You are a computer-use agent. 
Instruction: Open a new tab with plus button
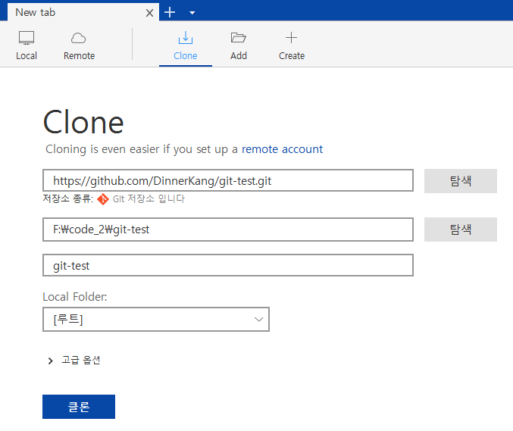(170, 13)
